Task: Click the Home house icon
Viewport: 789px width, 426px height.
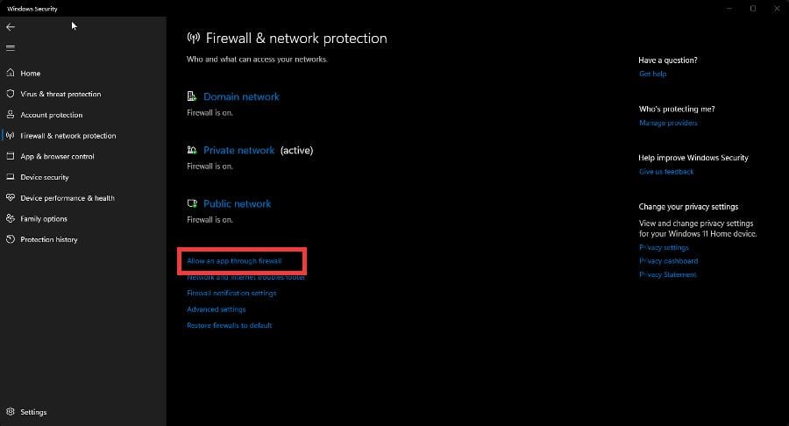Action: [x=10, y=73]
